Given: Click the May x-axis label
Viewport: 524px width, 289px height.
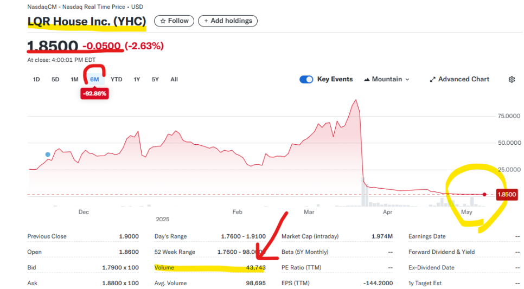Looking at the screenshot, I should tap(467, 212).
